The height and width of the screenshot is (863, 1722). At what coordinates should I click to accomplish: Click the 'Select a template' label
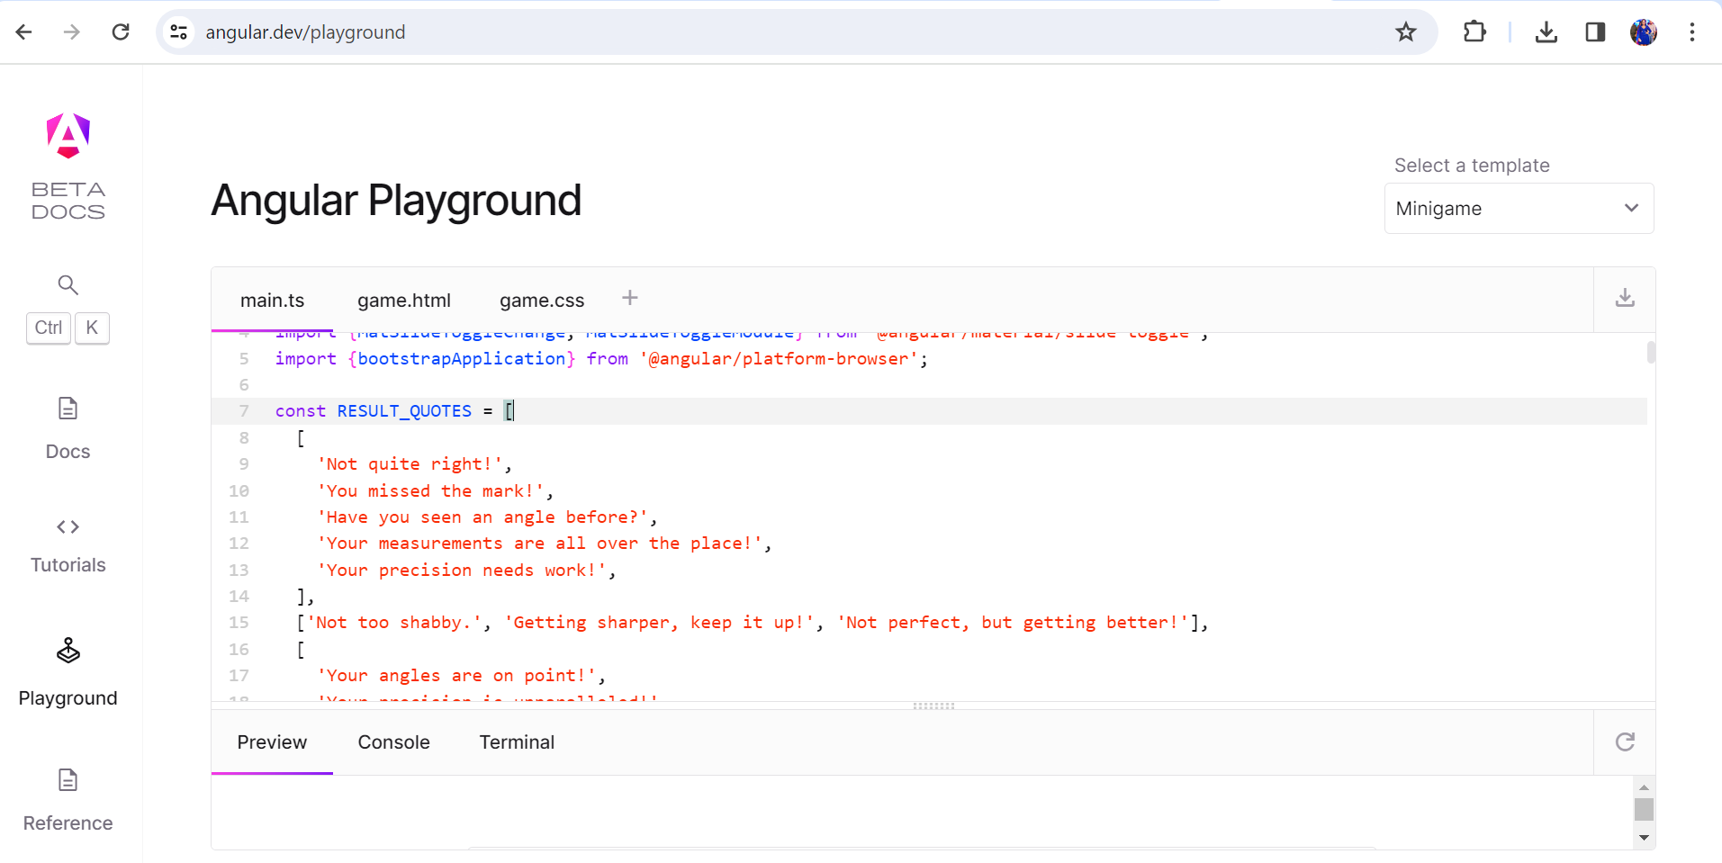click(1472, 166)
